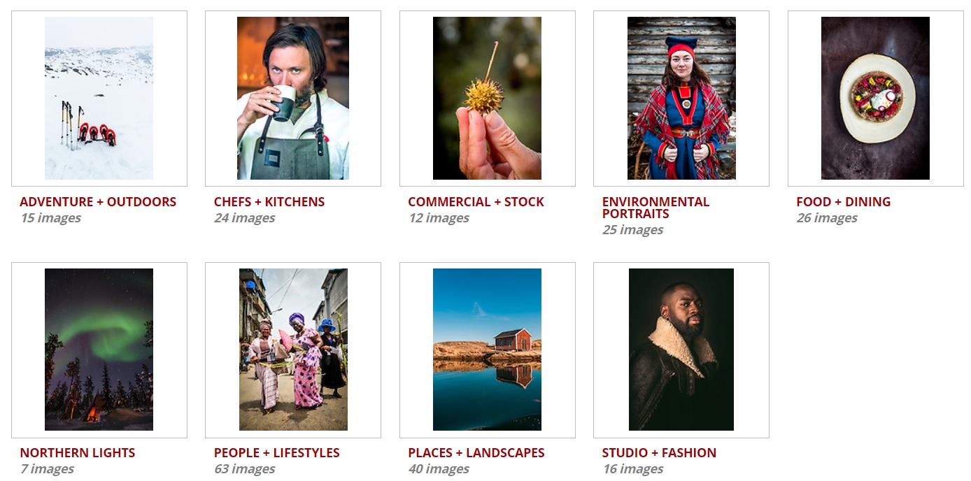
Task: Open the woman in red Sami costume thumbnail
Action: (681, 98)
